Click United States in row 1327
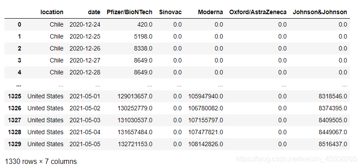 point(45,120)
